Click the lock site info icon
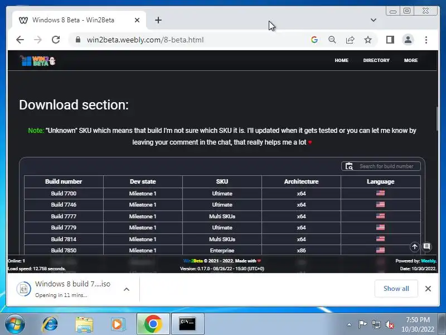Viewport: 446px width, 335px height. point(78,40)
